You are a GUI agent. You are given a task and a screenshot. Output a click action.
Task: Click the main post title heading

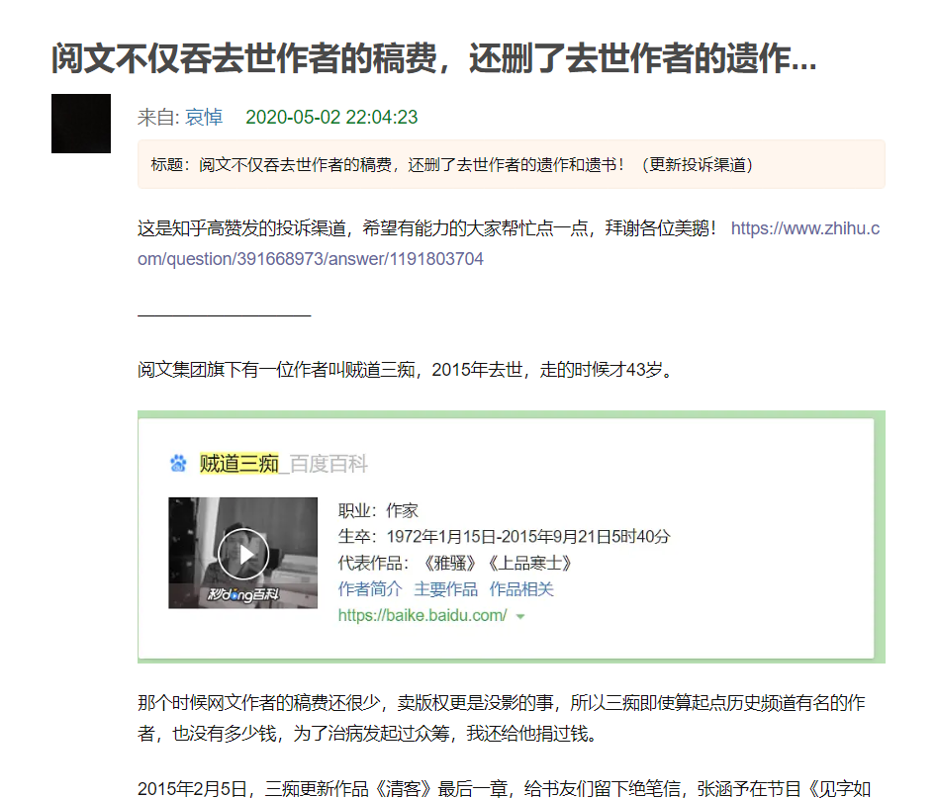click(433, 58)
